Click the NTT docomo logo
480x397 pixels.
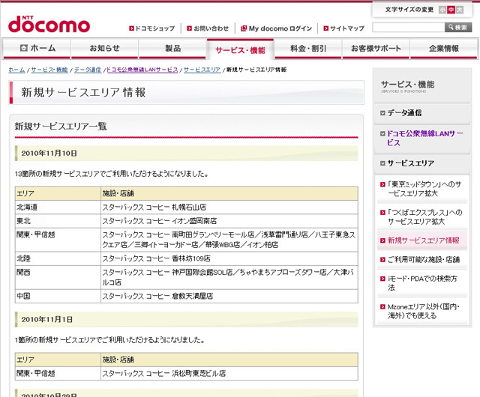pyautogui.click(x=49, y=24)
